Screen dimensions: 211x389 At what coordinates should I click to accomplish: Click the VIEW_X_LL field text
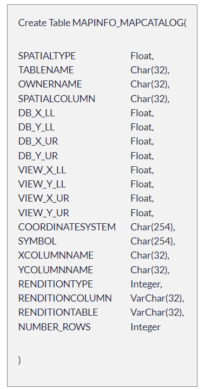click(42, 170)
